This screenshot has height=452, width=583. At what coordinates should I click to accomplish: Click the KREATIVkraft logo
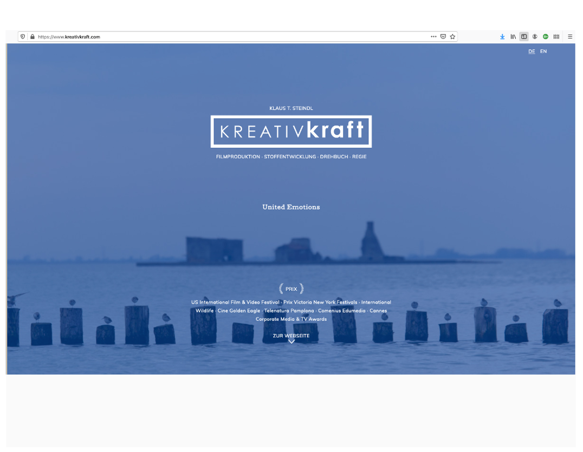click(291, 132)
